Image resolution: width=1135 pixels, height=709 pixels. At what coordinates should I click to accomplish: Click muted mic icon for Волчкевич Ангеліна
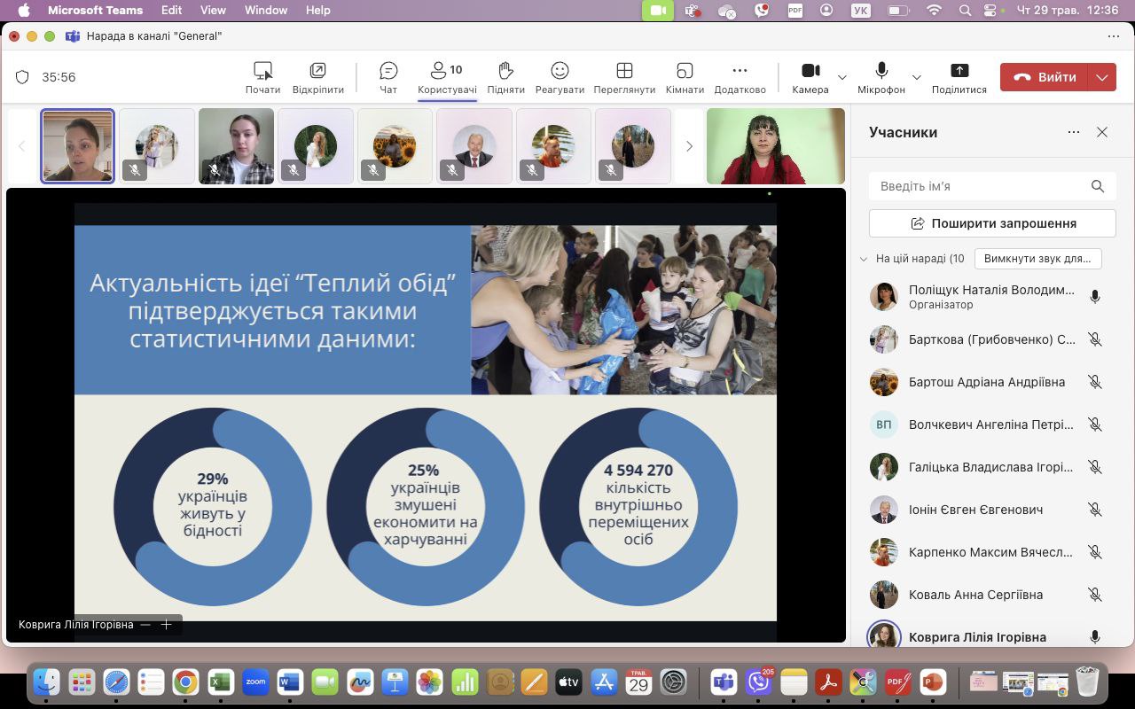(x=1095, y=425)
